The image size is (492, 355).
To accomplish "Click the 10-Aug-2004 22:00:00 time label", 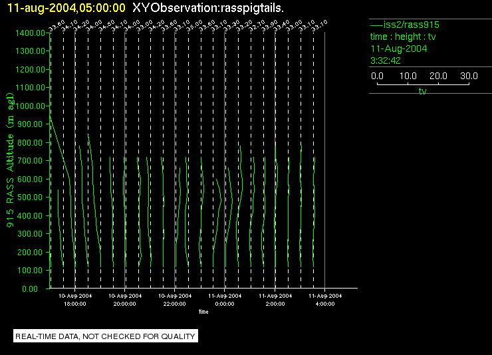I will click(175, 300).
